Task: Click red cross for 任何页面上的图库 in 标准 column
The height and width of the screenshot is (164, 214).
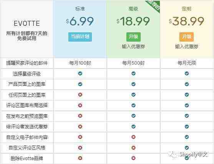Action: (x=80, y=95)
